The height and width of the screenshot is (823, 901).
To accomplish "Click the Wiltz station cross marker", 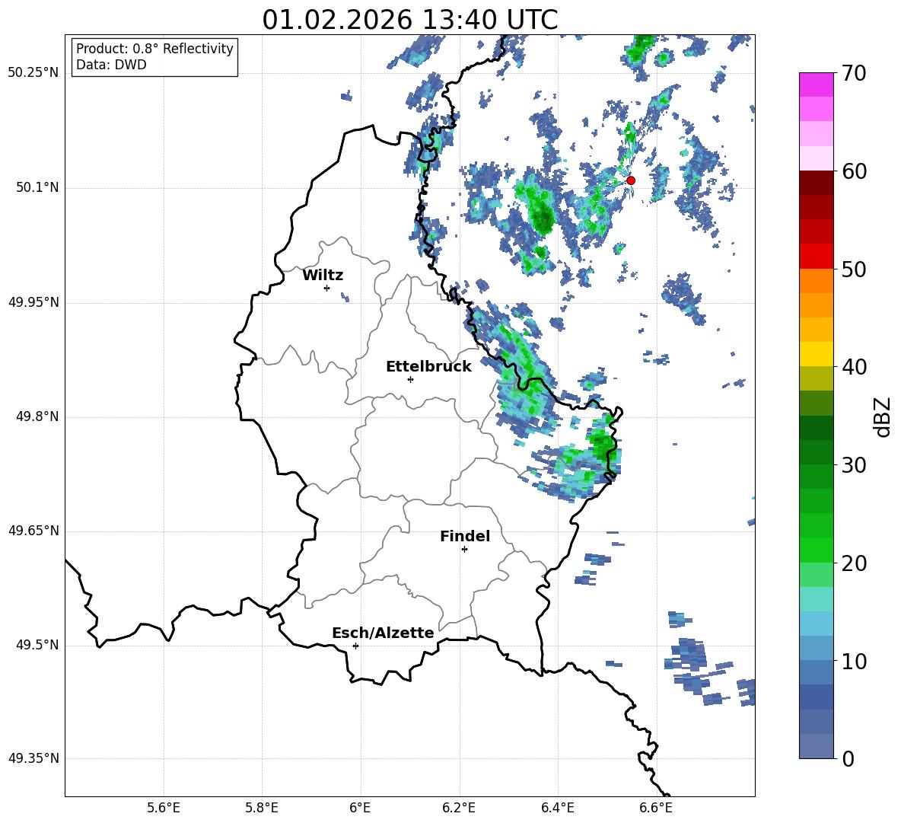I will pyautogui.click(x=327, y=288).
